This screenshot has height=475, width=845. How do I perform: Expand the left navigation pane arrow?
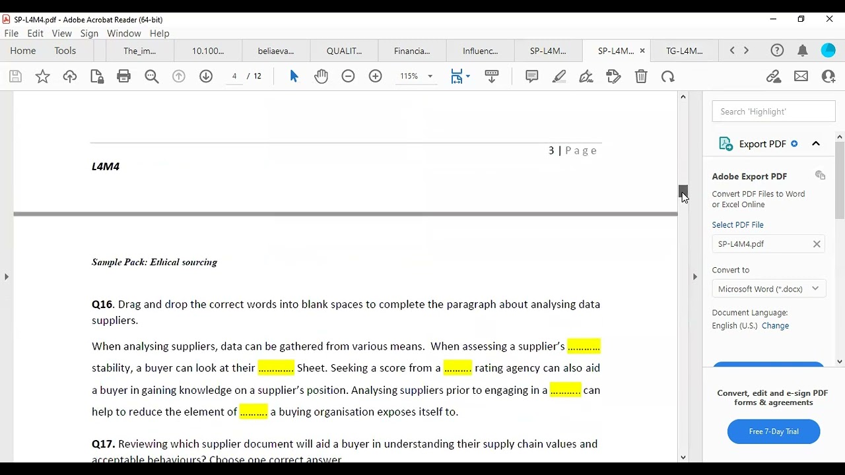7,277
